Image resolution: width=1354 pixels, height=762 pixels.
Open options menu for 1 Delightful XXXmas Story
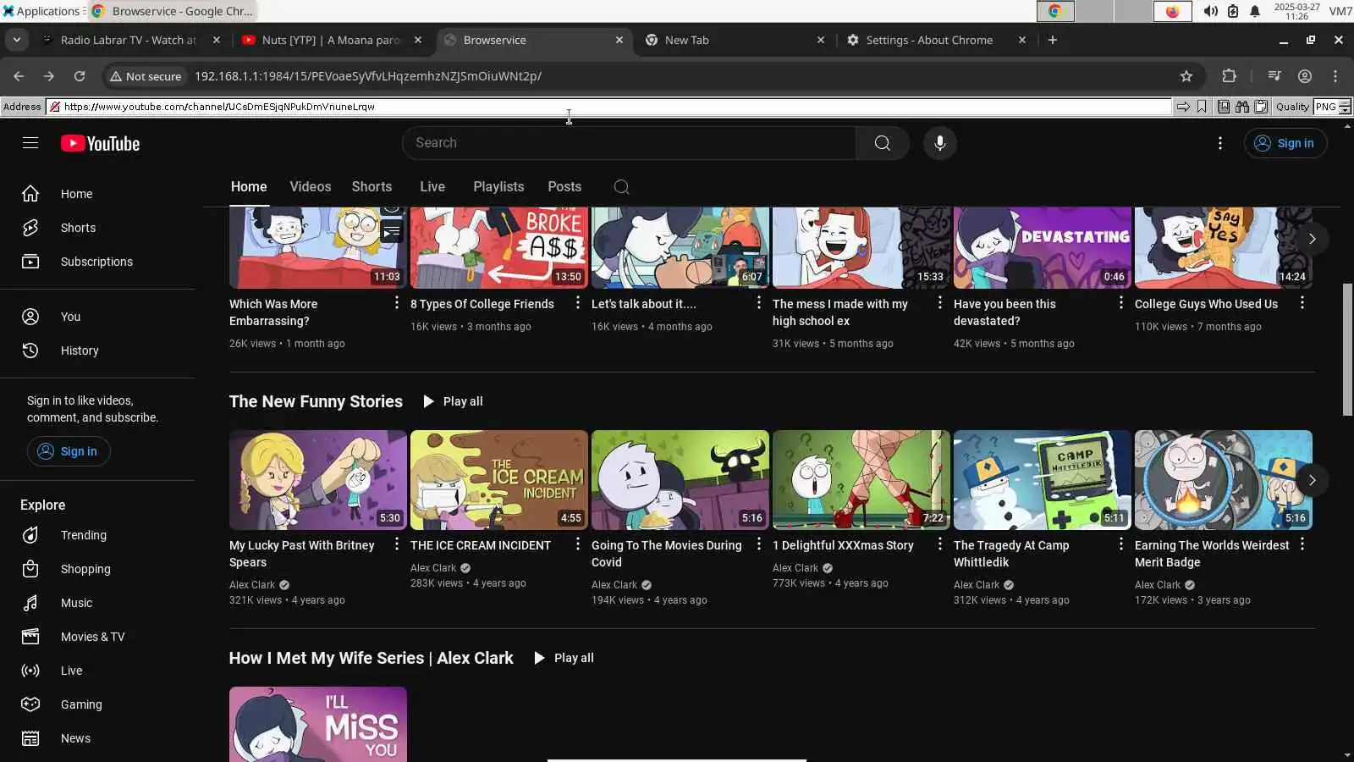tap(940, 544)
